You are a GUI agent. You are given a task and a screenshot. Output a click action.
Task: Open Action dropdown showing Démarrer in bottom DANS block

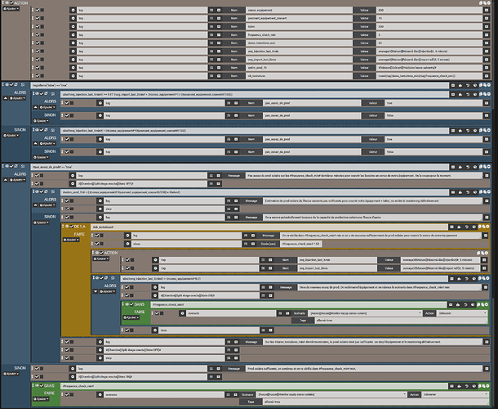click(455, 394)
